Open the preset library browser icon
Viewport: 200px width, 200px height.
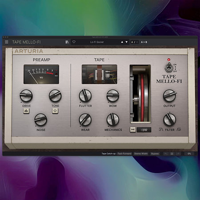pos(67,42)
